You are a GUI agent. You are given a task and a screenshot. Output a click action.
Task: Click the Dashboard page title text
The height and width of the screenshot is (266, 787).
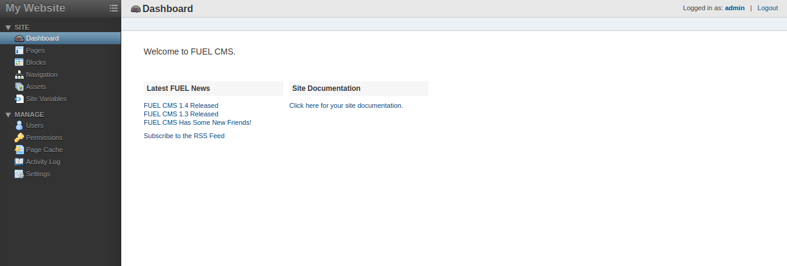pos(168,9)
